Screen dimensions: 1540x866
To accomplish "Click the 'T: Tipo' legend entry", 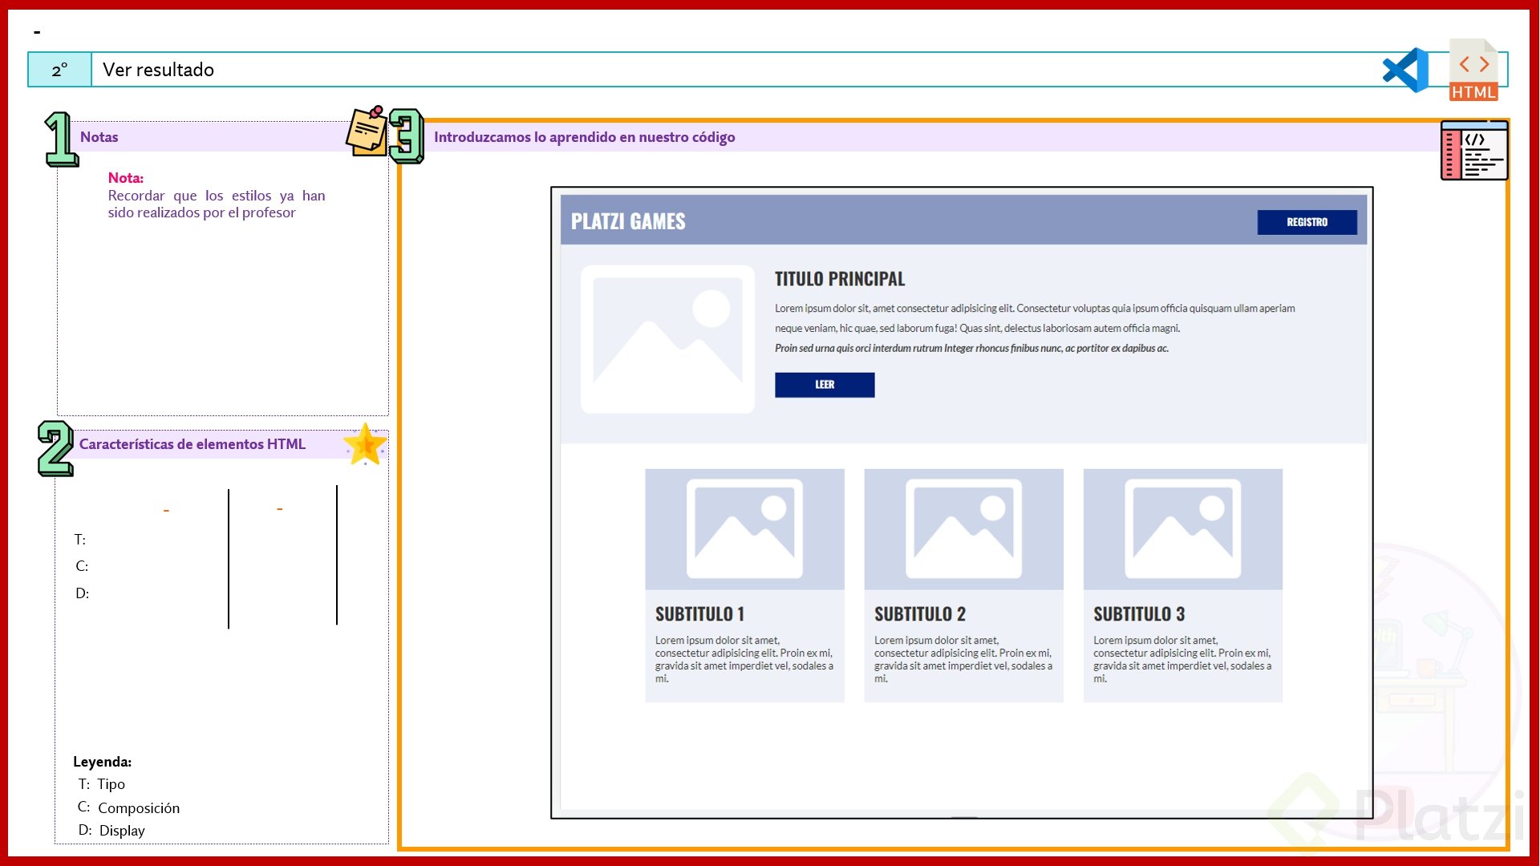I will 101,784.
